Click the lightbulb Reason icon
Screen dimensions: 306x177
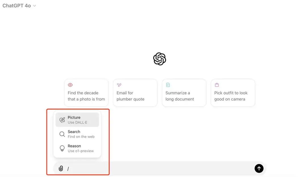coord(62,148)
